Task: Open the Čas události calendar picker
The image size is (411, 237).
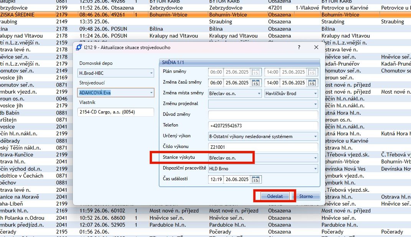Action: 256,179
